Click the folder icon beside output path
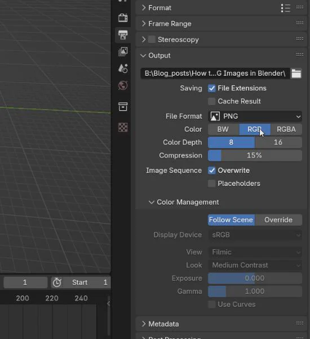This screenshot has width=310, height=339. click(x=296, y=73)
